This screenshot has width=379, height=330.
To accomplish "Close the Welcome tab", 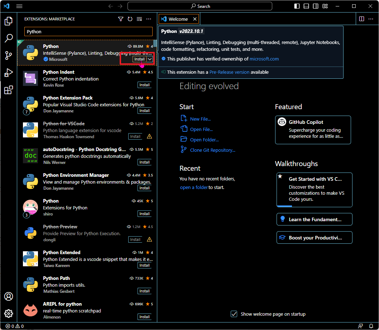I will coord(195,19).
